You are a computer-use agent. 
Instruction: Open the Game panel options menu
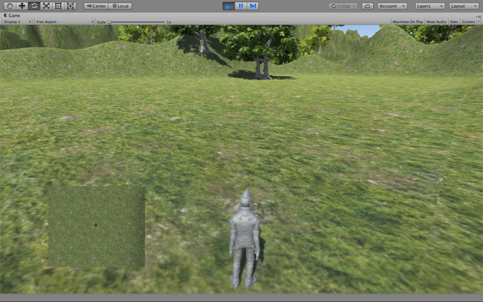[479, 17]
